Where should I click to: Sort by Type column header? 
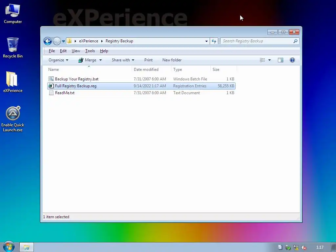191,70
